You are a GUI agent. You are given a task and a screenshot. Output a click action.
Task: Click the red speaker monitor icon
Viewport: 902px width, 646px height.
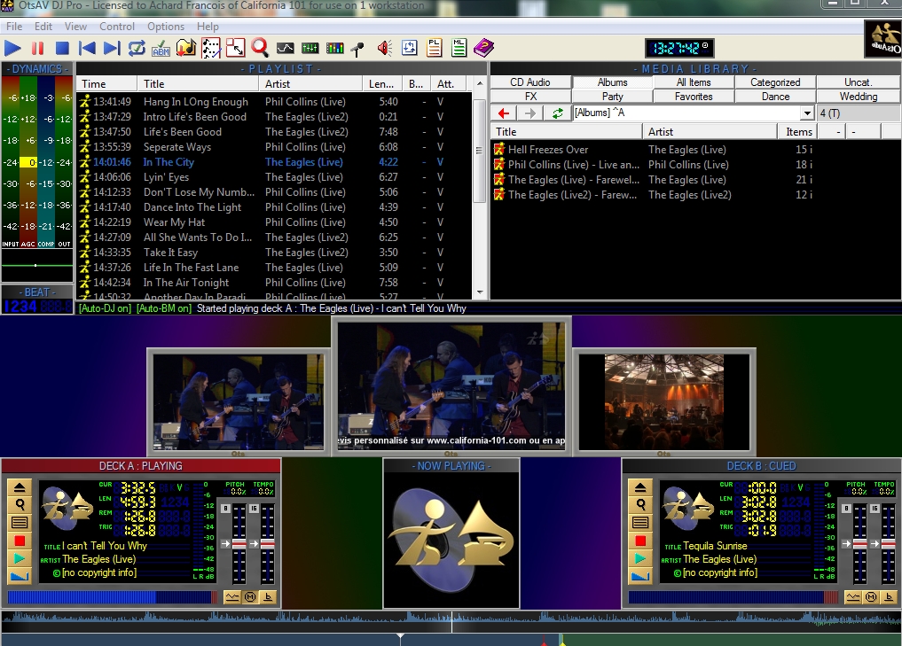[384, 48]
